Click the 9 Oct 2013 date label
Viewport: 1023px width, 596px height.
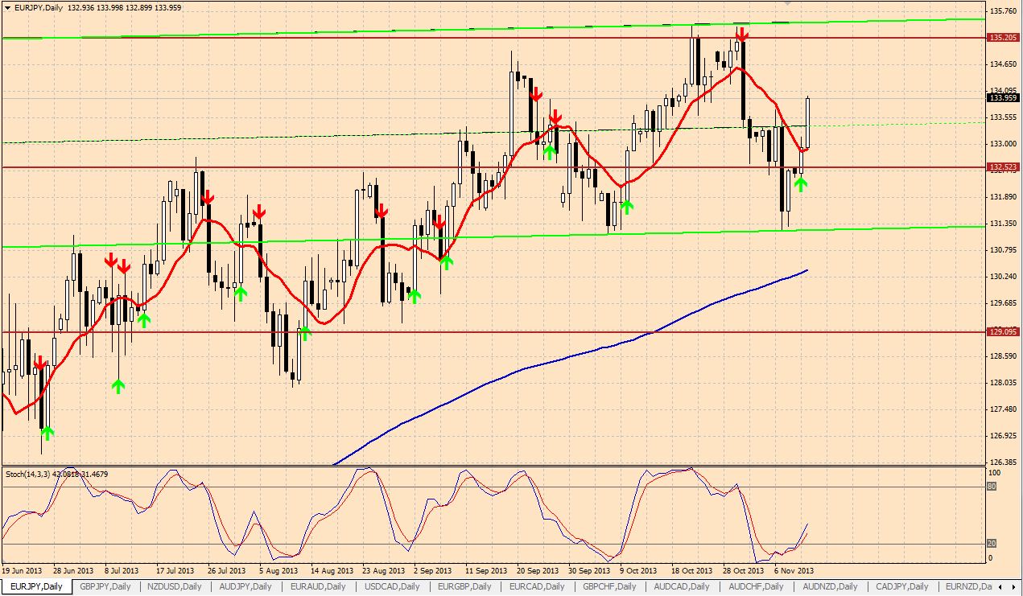638,570
